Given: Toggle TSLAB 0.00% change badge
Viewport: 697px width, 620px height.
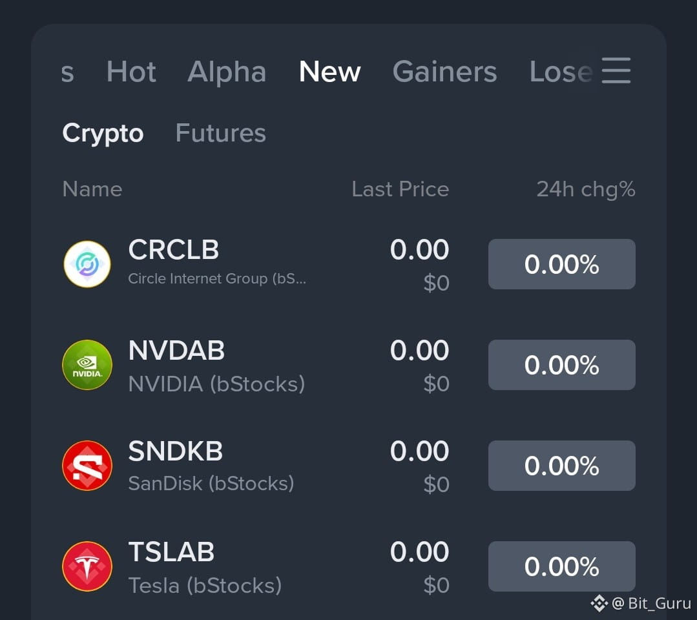Looking at the screenshot, I should 562,566.
